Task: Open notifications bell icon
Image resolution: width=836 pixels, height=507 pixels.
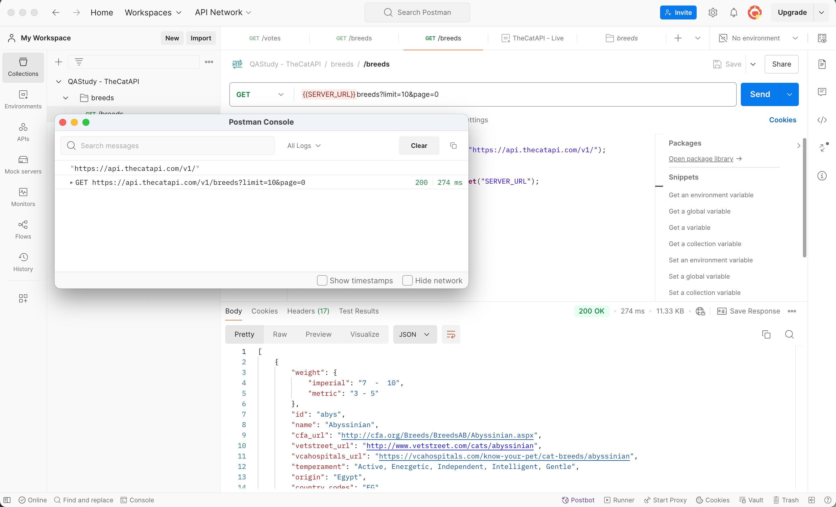Action: [734, 12]
